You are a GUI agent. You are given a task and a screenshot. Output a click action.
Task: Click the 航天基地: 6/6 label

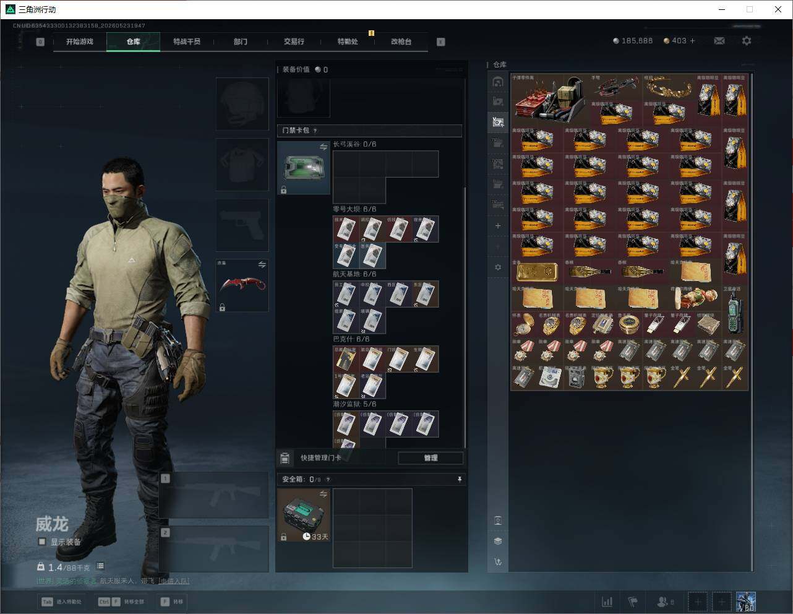tap(354, 274)
